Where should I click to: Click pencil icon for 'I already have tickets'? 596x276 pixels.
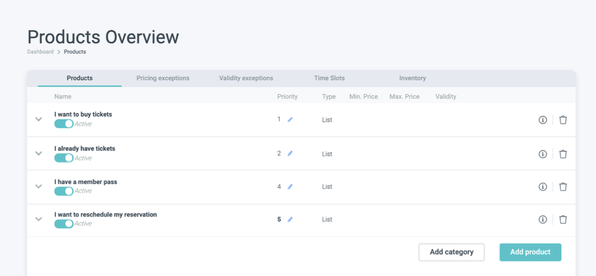[290, 154]
